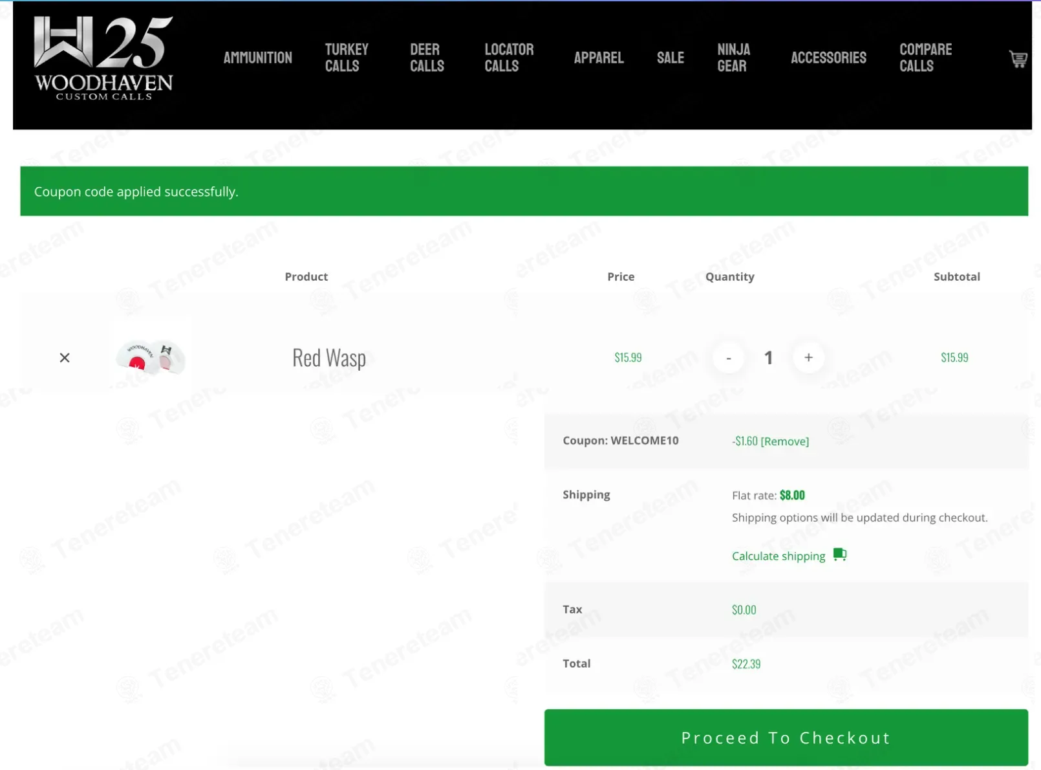1041x770 pixels.
Task: Click the total amount $22.39
Action: [746, 664]
